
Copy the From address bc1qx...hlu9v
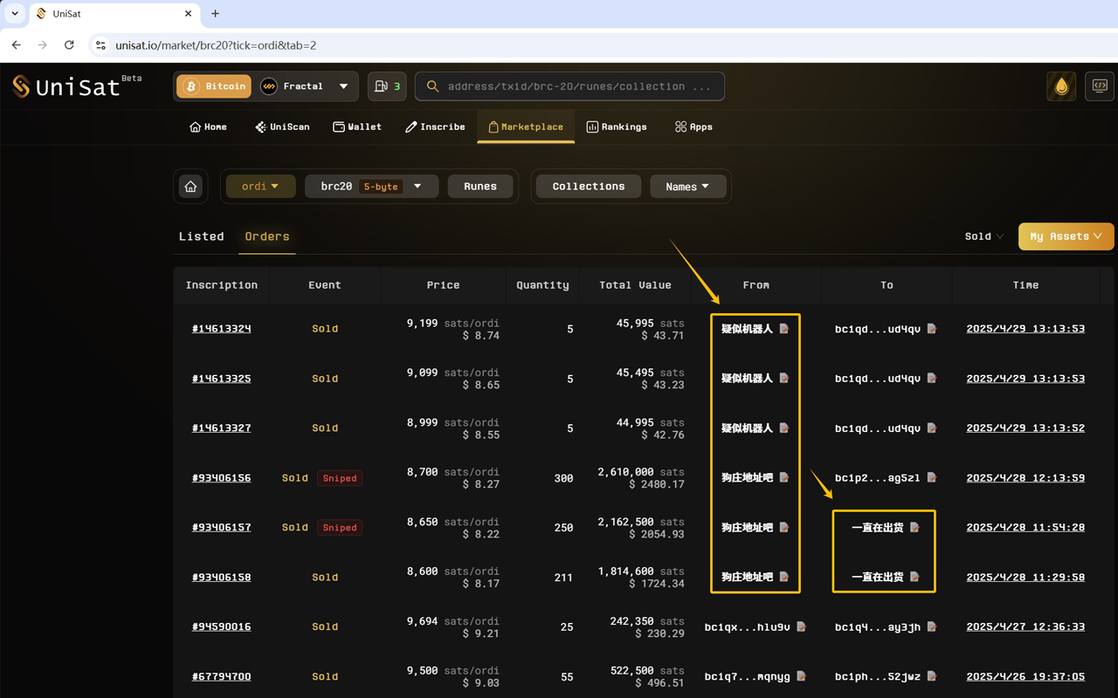click(801, 626)
